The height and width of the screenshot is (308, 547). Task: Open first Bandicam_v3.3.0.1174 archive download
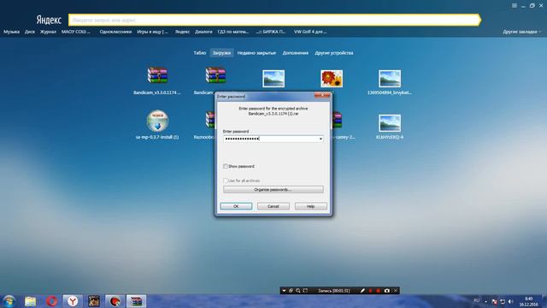click(157, 75)
